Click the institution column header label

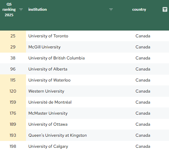pos(38,9)
